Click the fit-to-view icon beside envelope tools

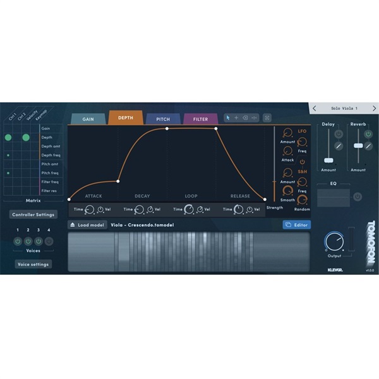pos(267,118)
